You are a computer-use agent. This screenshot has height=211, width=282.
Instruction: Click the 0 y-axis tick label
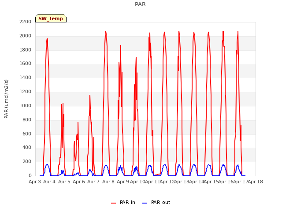click(30, 175)
